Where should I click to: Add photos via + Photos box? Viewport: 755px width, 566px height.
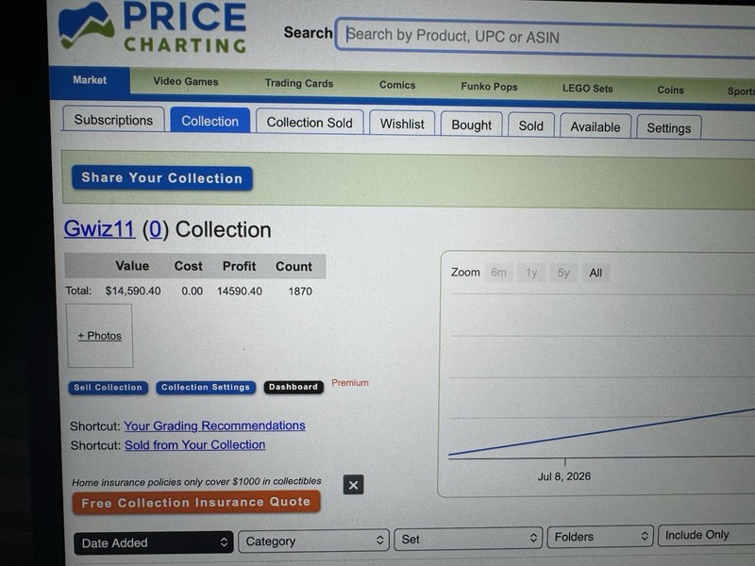tap(100, 336)
